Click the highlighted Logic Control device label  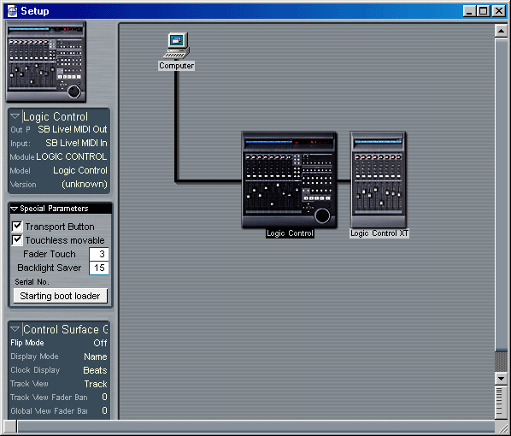point(290,233)
